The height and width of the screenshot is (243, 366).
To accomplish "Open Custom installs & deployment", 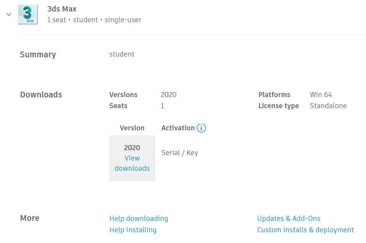I will pyautogui.click(x=306, y=230).
